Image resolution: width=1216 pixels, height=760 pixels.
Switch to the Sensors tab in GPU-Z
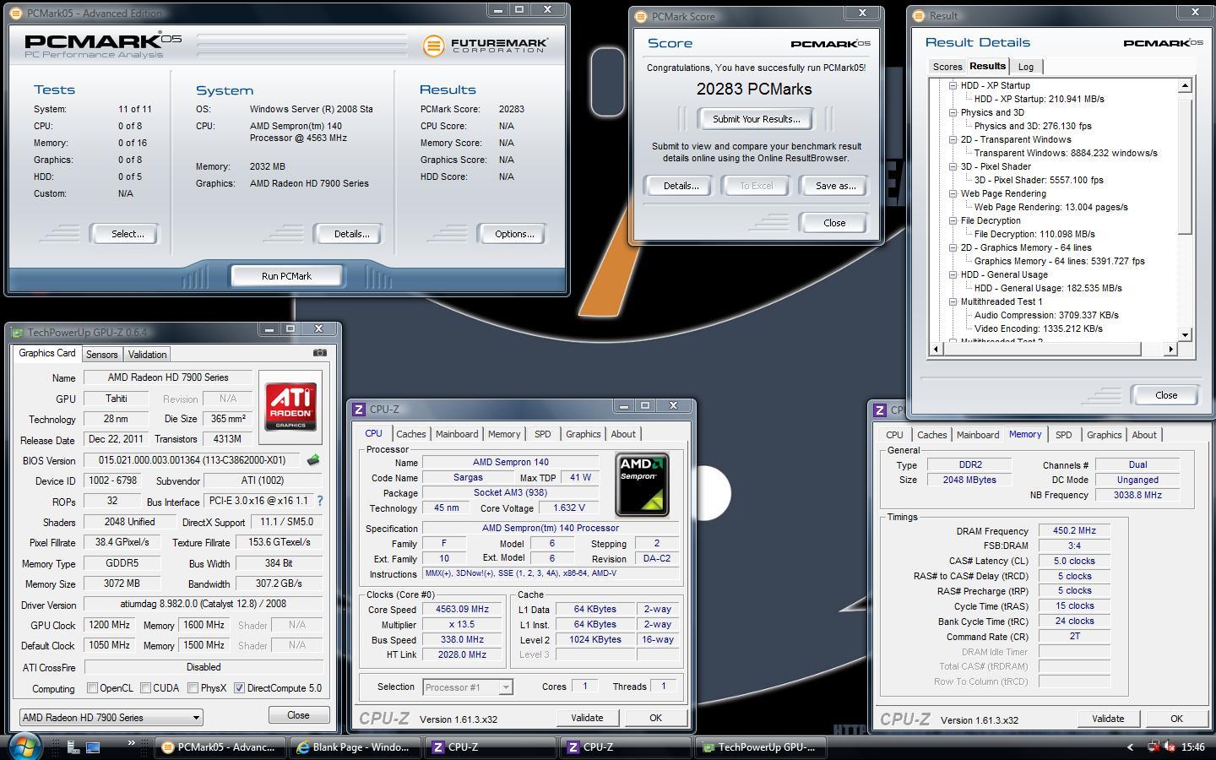pos(101,355)
